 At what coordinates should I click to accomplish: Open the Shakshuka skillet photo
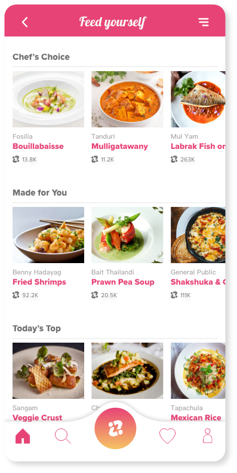[198, 235]
